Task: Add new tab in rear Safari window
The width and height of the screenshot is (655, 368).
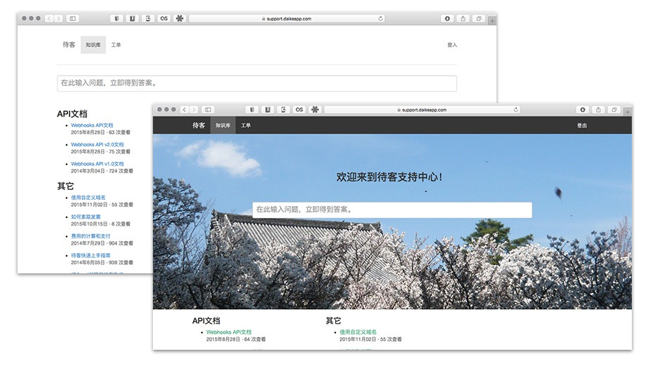Action: pyautogui.click(x=492, y=20)
